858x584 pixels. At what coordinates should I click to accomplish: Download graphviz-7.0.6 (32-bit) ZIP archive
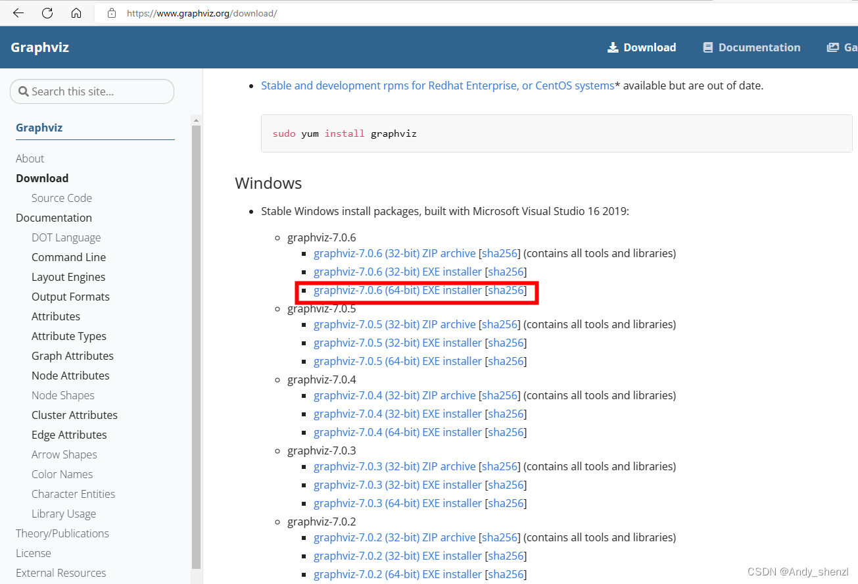click(394, 253)
